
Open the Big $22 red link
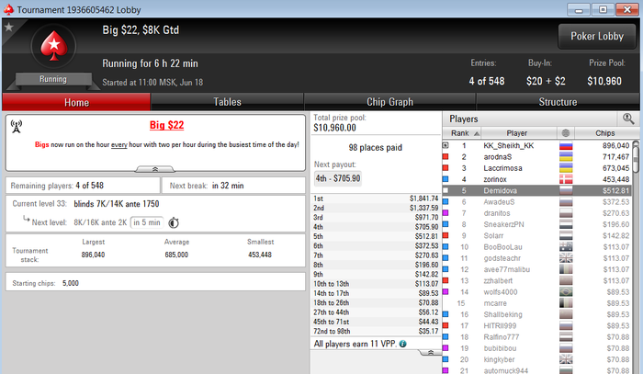[x=166, y=125]
